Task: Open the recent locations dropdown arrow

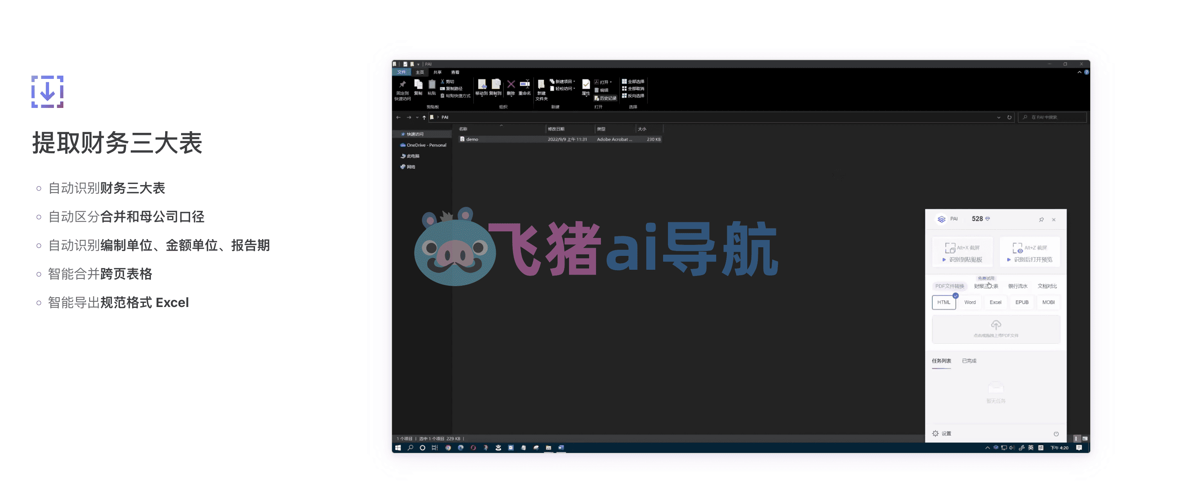Action: (x=417, y=118)
